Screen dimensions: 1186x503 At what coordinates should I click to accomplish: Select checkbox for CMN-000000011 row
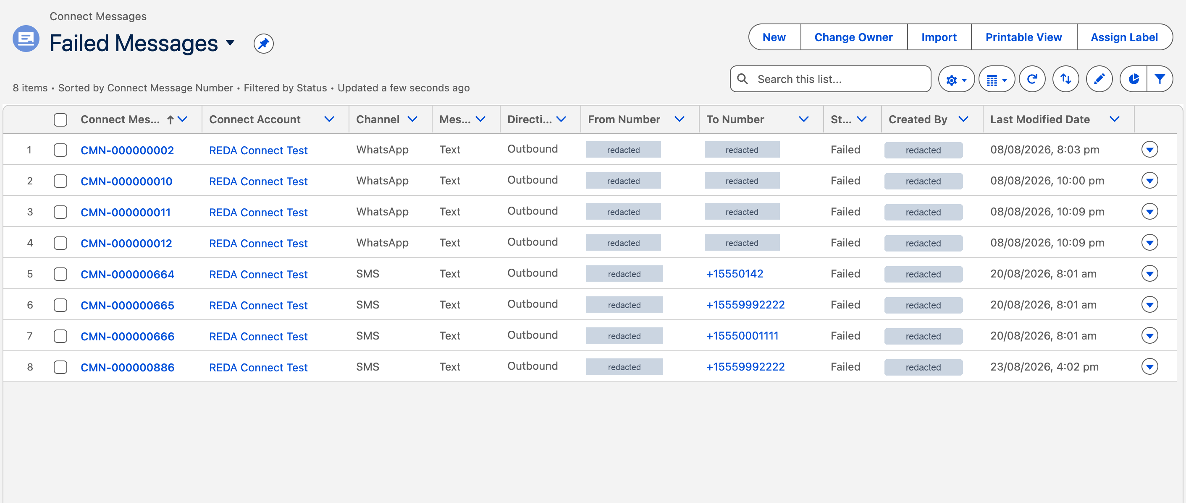point(60,212)
